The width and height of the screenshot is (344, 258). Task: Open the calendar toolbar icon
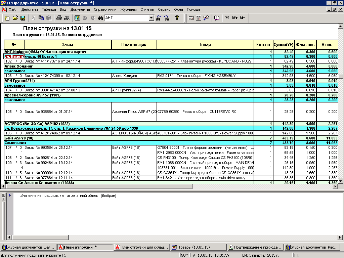[199, 18]
